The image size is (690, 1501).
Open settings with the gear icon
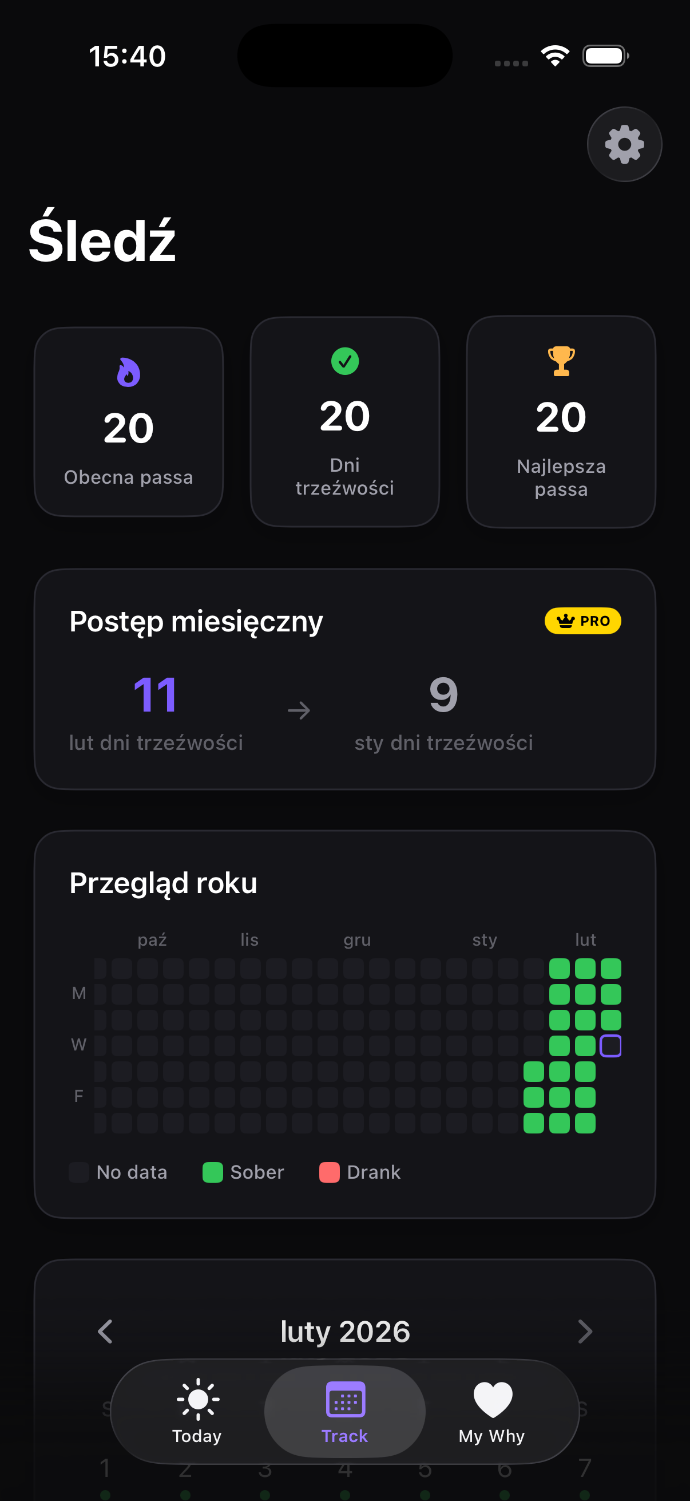tap(624, 144)
